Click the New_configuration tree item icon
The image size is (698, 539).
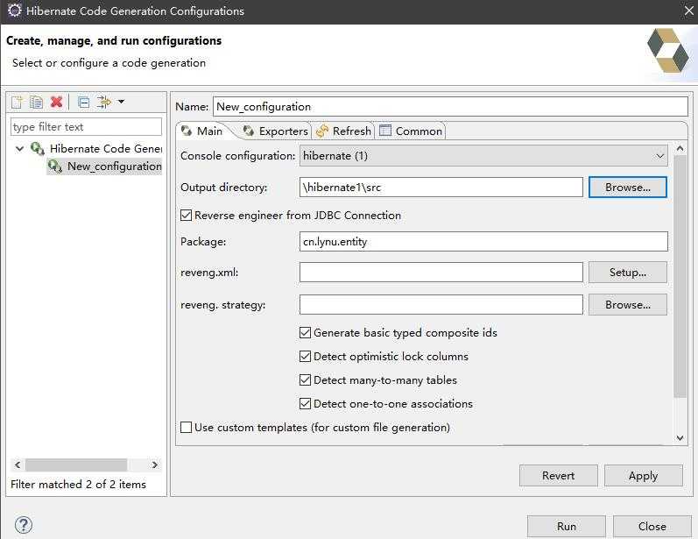pos(55,167)
